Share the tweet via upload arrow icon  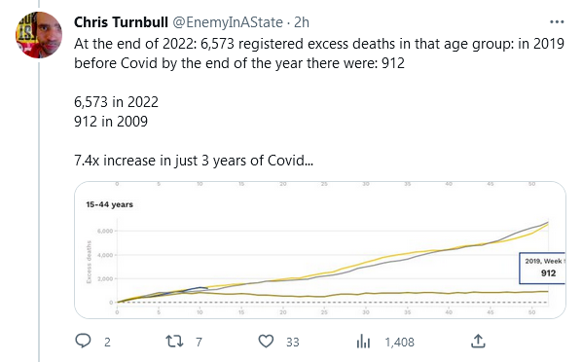478,342
